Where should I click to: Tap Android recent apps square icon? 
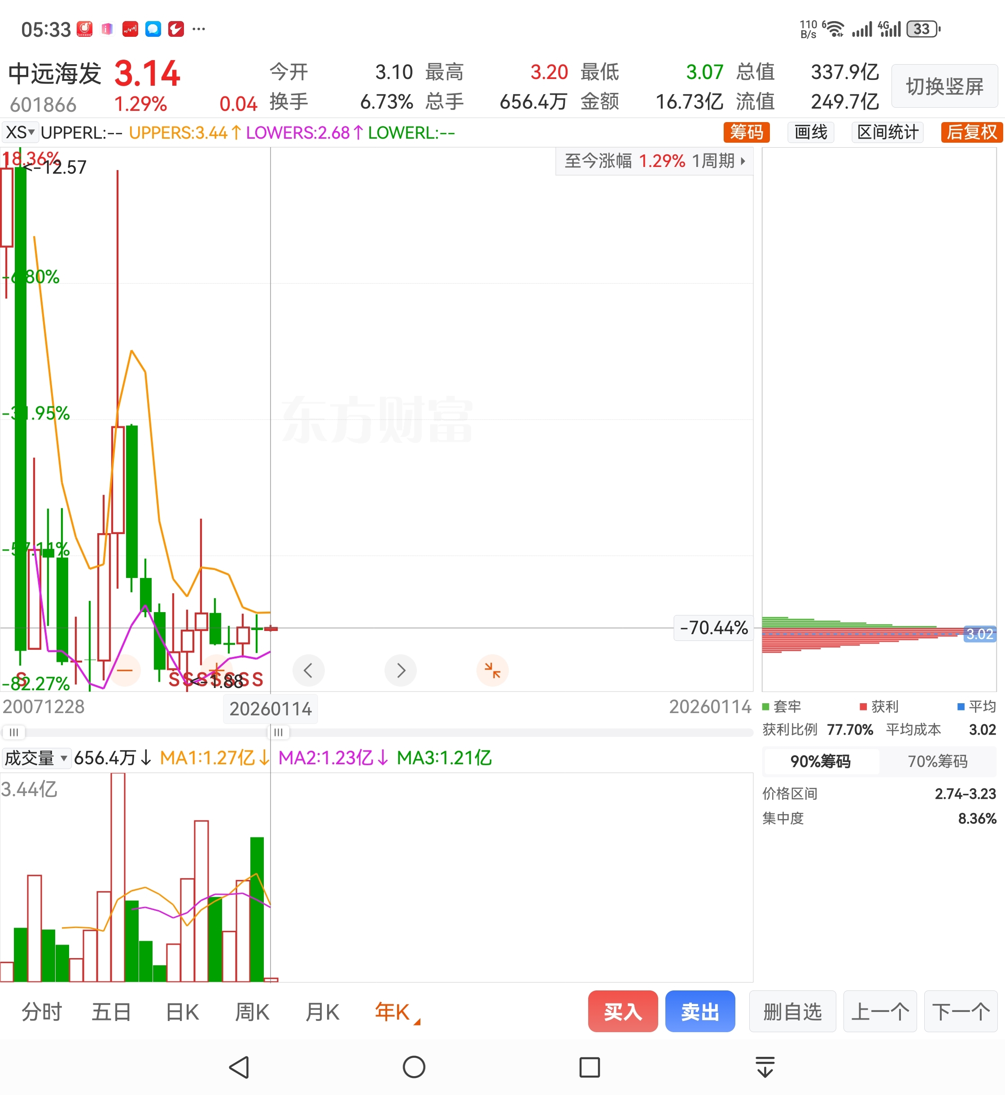pyautogui.click(x=590, y=1067)
